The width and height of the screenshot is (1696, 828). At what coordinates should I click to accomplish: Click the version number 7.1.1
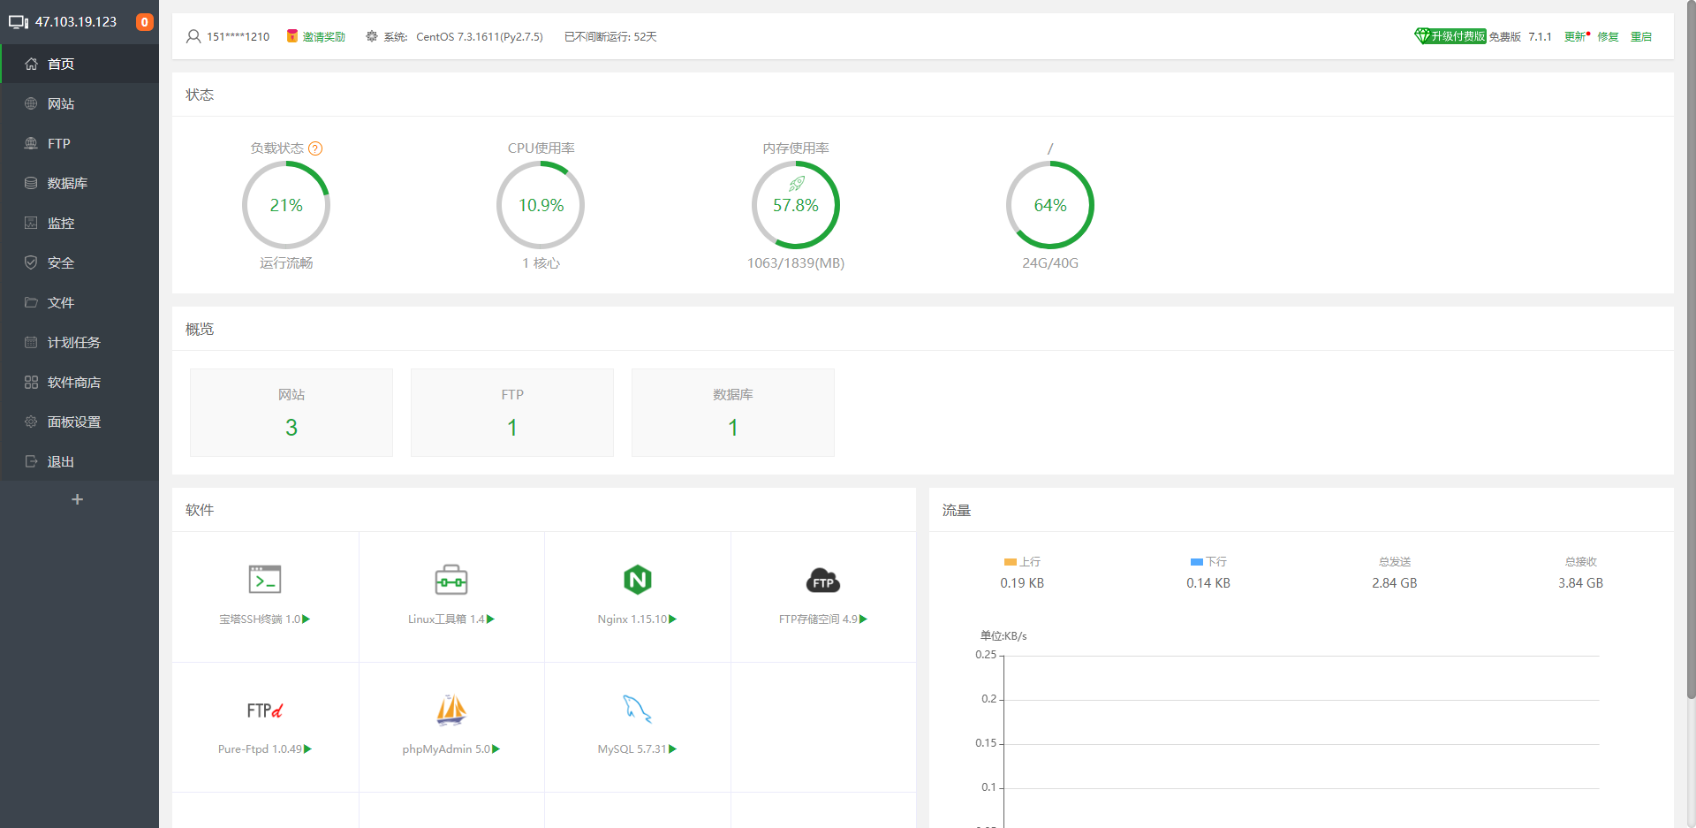[x=1541, y=37]
